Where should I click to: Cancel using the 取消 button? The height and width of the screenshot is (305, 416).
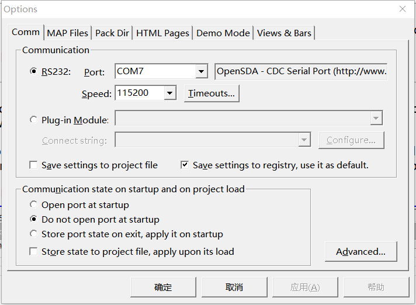(234, 287)
